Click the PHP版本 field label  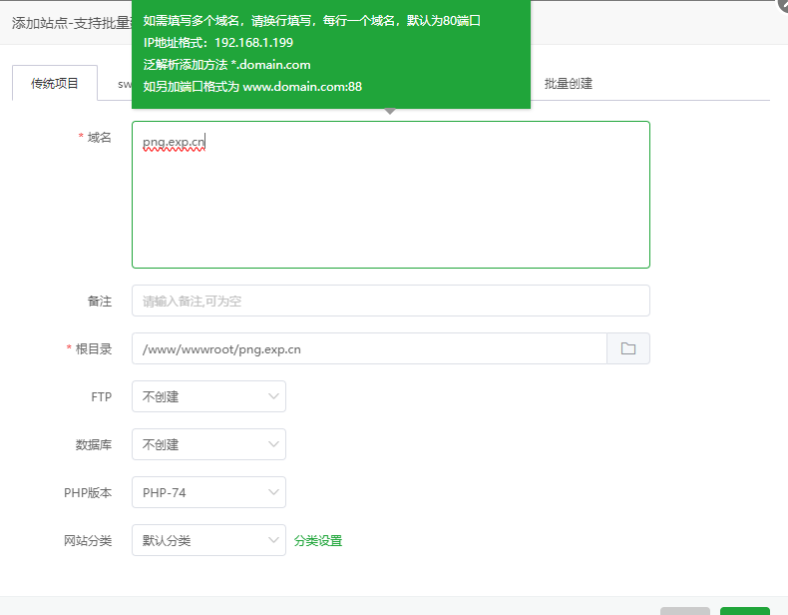pyautogui.click(x=88, y=492)
